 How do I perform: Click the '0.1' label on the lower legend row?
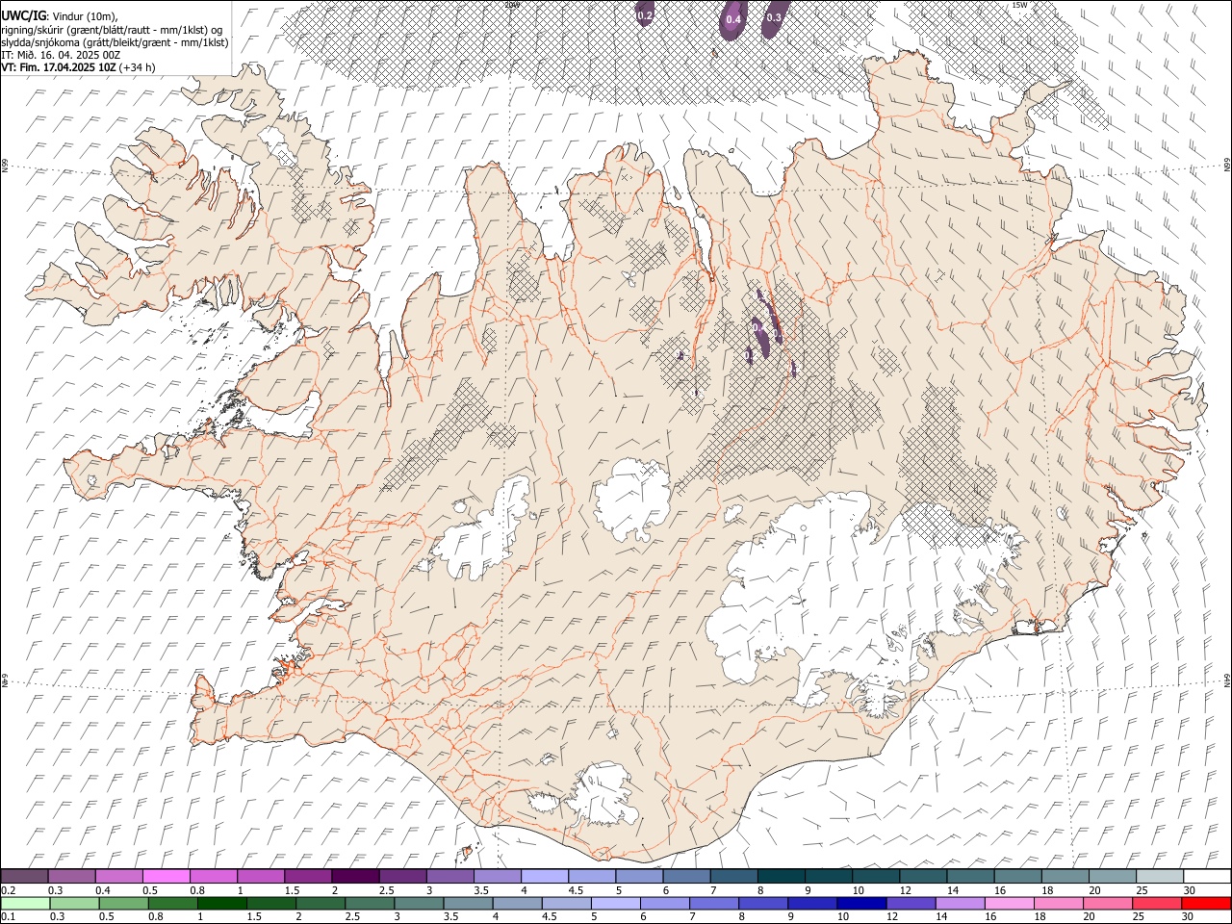[8, 916]
